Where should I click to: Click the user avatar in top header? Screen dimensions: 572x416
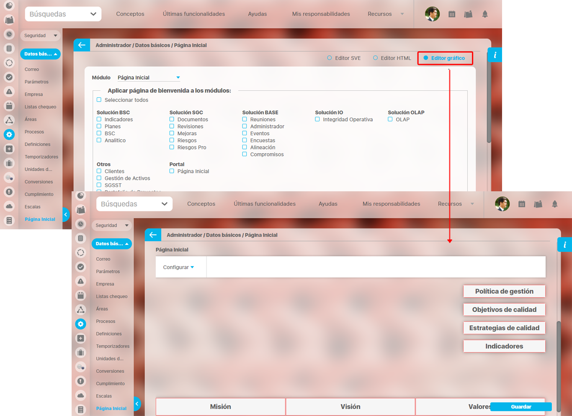click(432, 14)
